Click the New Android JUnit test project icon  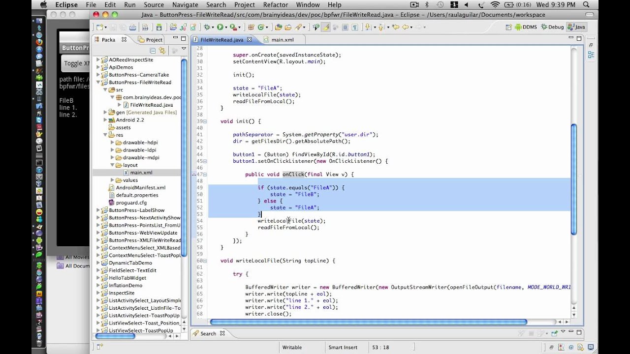[x=183, y=27]
